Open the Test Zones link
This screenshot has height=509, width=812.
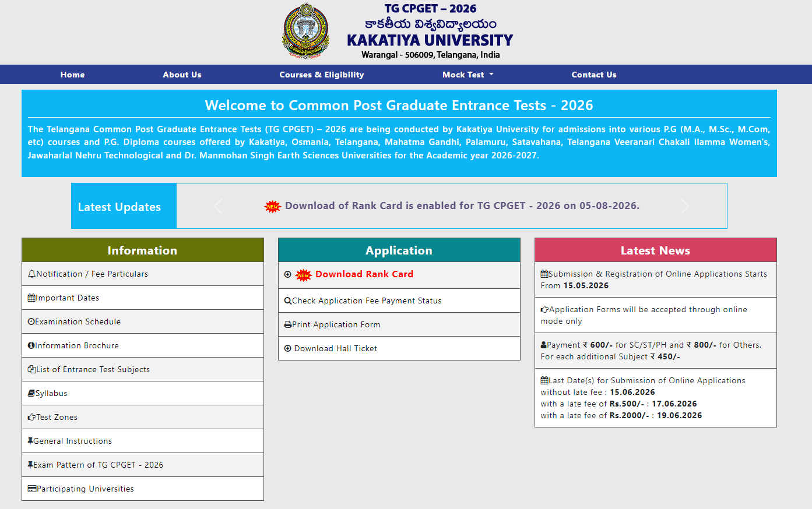click(x=57, y=417)
